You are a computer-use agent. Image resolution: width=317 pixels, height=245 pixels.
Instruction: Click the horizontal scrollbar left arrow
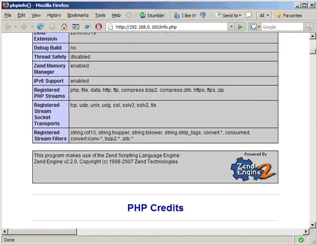(x=5, y=231)
